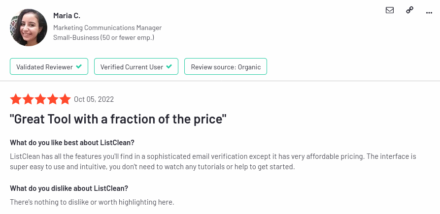Open the three-dot more options menu
This screenshot has height=214, width=440.
(429, 10)
